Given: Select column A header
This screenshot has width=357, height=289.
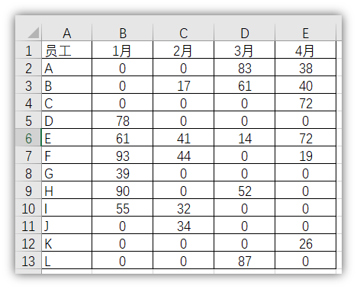Looking at the screenshot, I should pos(66,33).
